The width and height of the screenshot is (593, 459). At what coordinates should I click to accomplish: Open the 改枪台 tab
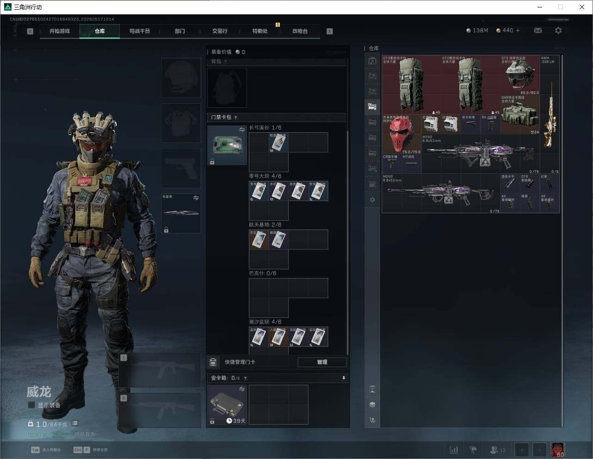300,31
